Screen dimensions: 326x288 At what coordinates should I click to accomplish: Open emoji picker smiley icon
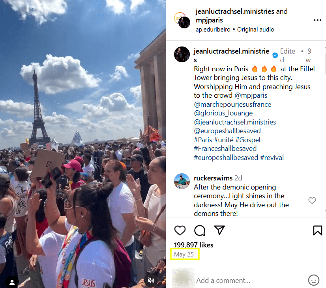pyautogui.click(x=313, y=281)
